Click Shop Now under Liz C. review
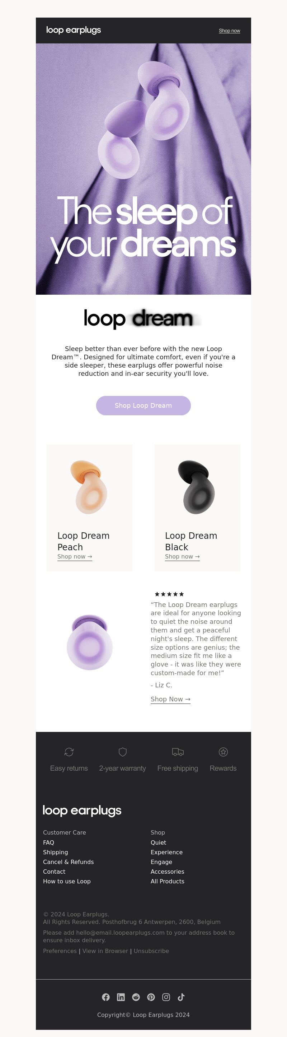Image resolution: width=287 pixels, height=1037 pixels. (x=171, y=699)
